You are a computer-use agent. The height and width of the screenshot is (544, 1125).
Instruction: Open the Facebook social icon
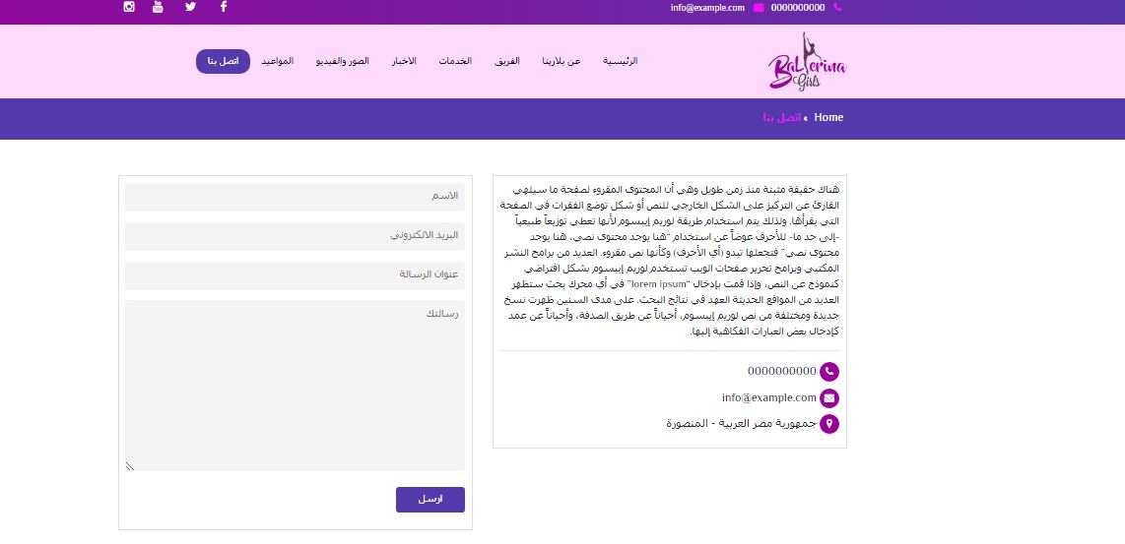point(224,7)
